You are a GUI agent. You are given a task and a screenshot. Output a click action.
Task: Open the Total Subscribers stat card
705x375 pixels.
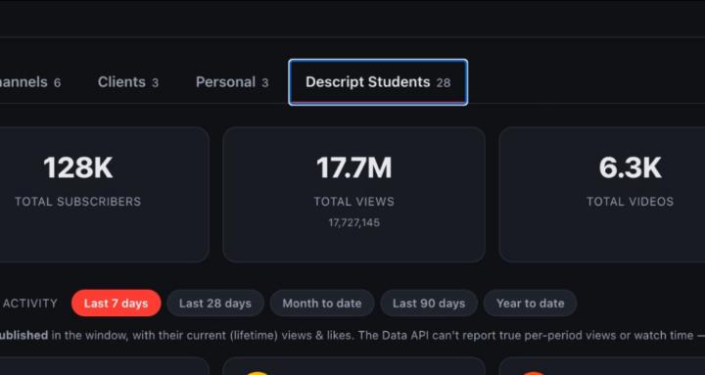click(104, 194)
